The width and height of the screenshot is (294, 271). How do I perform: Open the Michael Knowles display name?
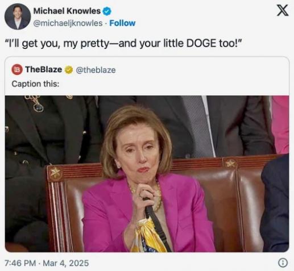(67, 11)
